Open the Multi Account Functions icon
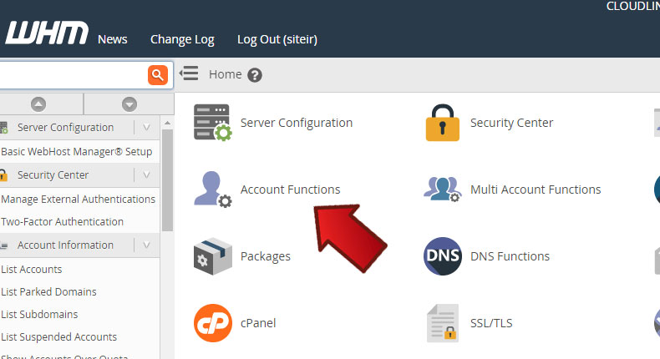 pyautogui.click(x=442, y=190)
